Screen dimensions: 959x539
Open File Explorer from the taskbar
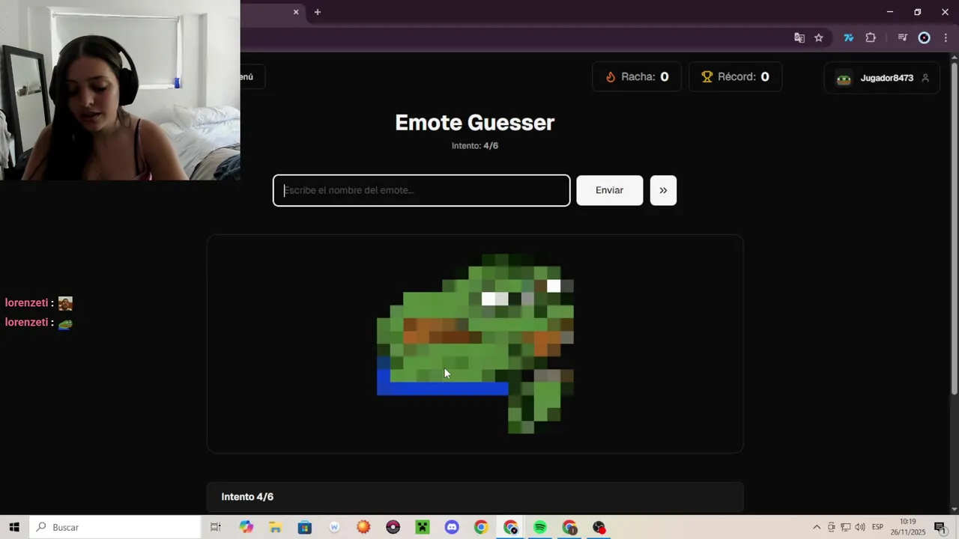click(x=275, y=527)
